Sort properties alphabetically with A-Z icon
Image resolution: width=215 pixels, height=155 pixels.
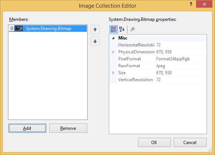coord(122,29)
